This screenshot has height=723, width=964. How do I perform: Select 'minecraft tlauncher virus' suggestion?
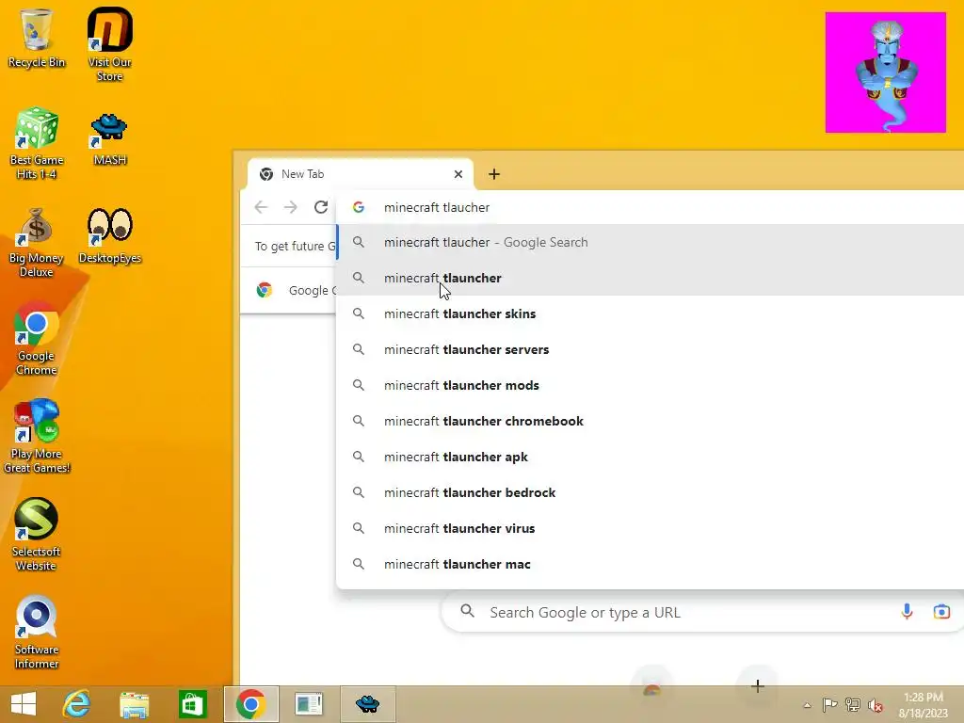[650, 528]
